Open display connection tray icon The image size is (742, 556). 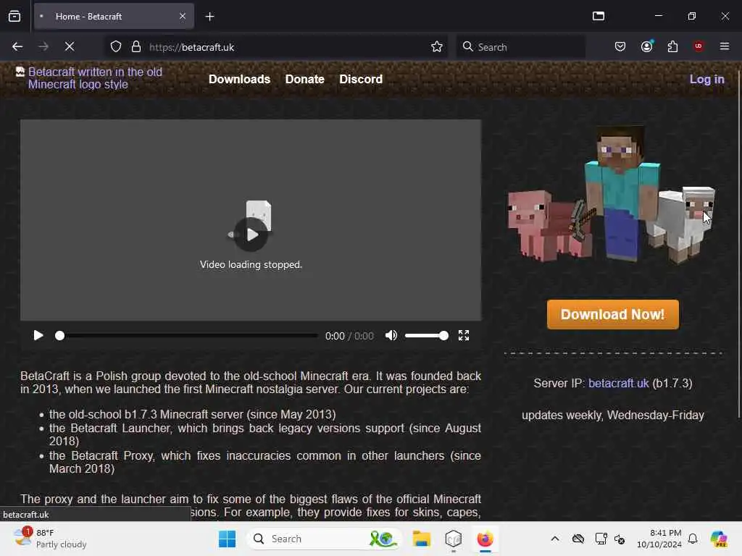coord(601,539)
